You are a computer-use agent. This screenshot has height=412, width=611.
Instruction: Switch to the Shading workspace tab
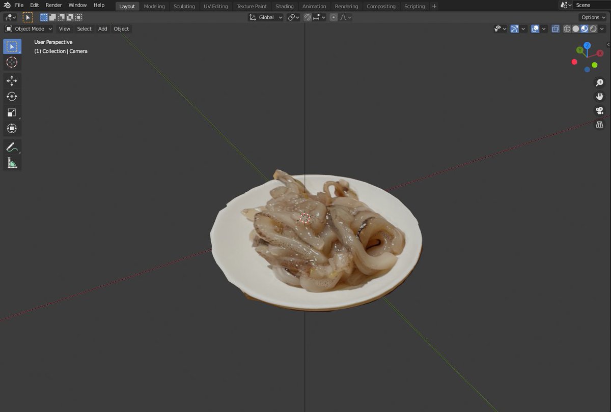285,6
